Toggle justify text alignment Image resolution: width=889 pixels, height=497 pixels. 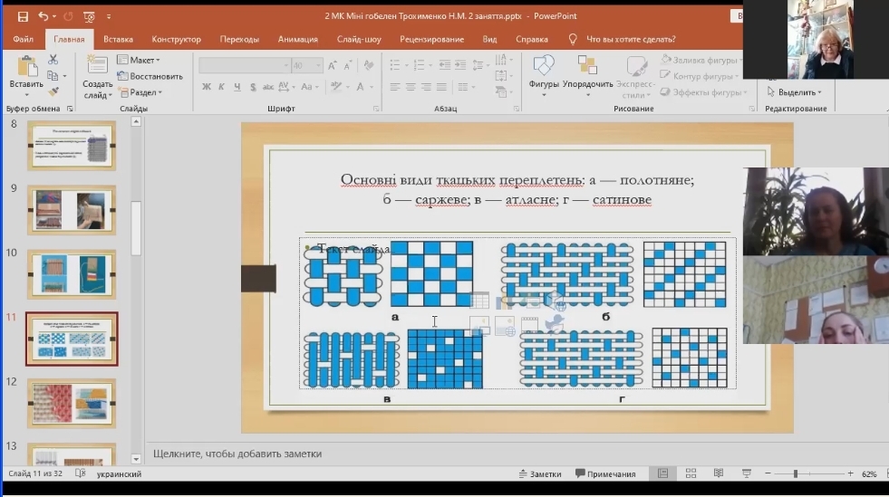click(441, 87)
